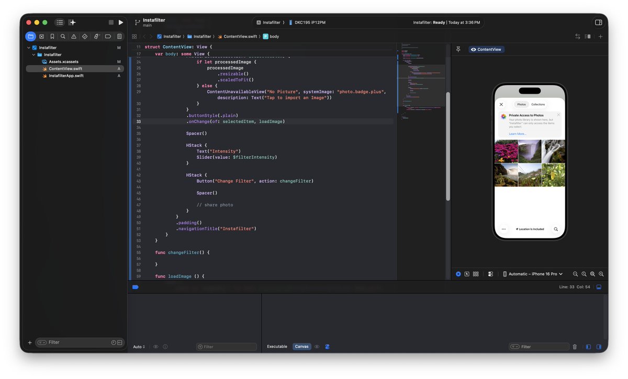Open the Instafilter scheme selector

[x=268, y=22]
